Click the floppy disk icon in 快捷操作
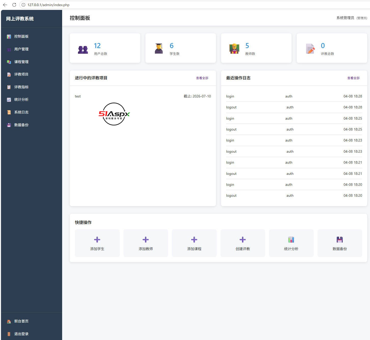This screenshot has height=340, width=370. (x=340, y=239)
